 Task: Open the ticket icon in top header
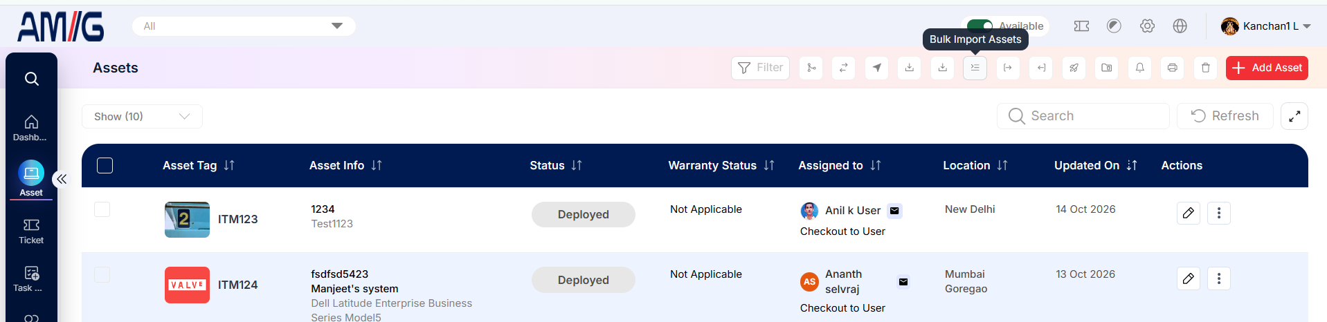pos(1081,26)
